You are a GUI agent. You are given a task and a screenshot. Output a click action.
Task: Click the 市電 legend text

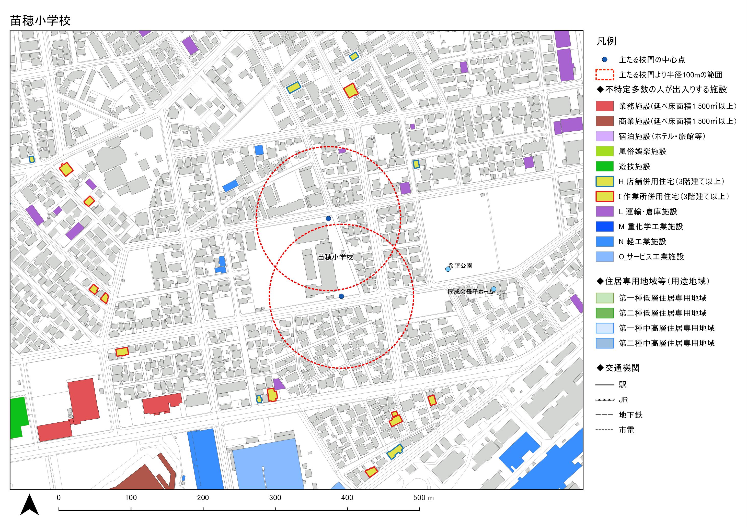tap(627, 430)
